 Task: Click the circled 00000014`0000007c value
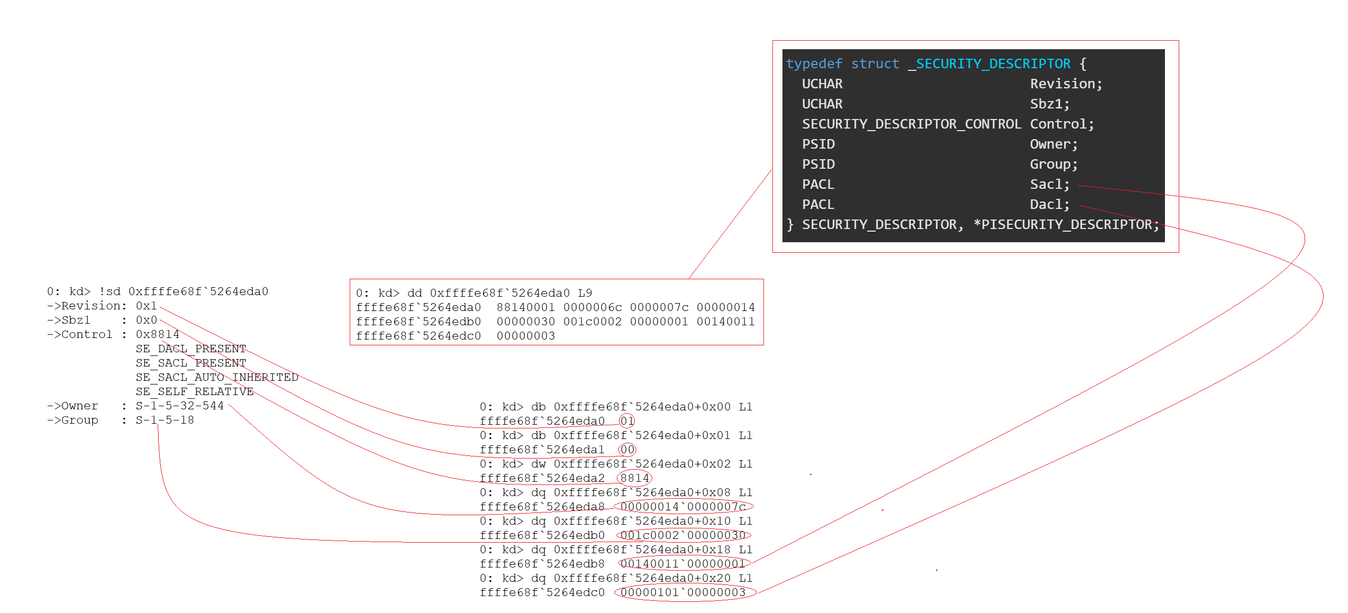pyautogui.click(x=683, y=507)
